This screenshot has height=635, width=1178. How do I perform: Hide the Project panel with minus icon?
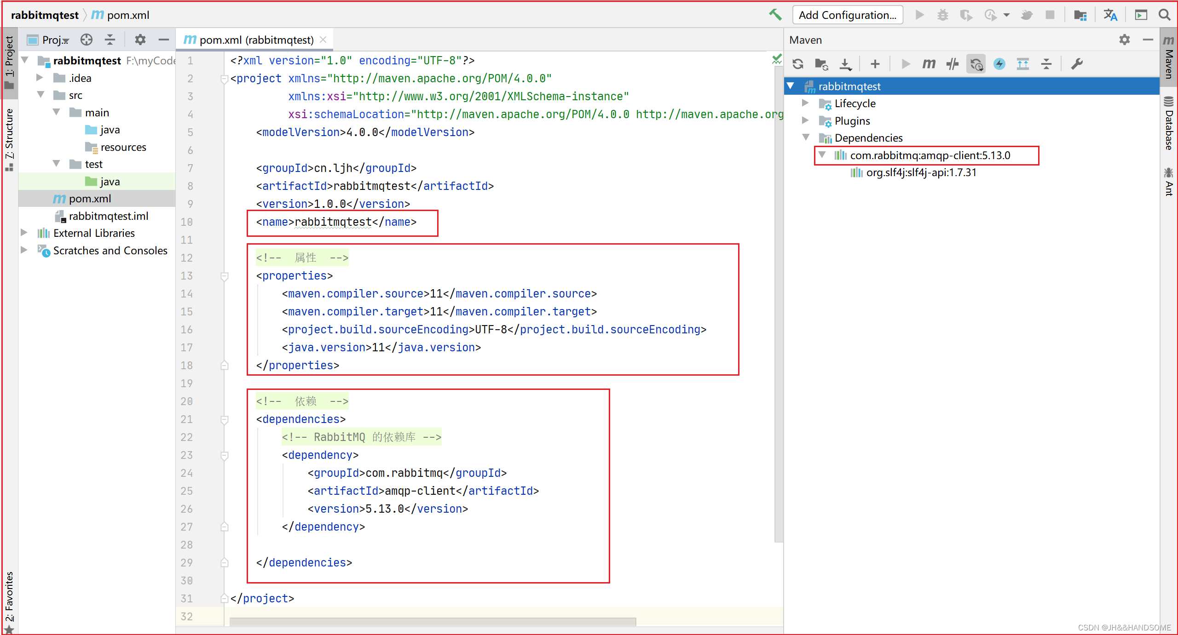[163, 40]
